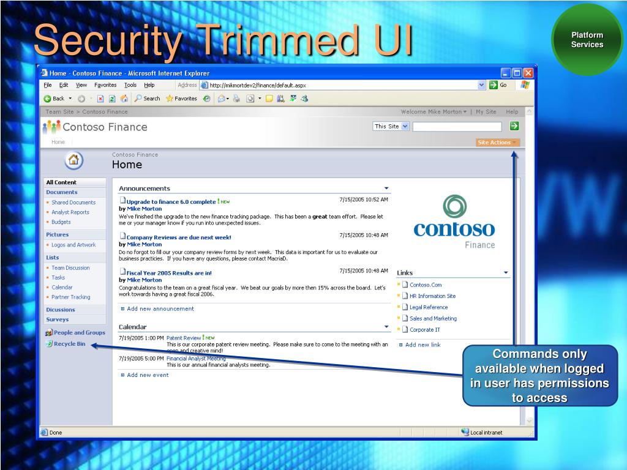Open the Shared Documents library
This screenshot has width=627, height=470.
pyautogui.click(x=73, y=202)
